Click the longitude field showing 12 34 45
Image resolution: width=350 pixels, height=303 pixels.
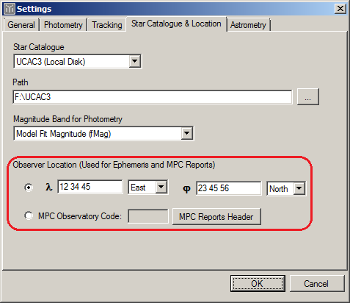90,187
